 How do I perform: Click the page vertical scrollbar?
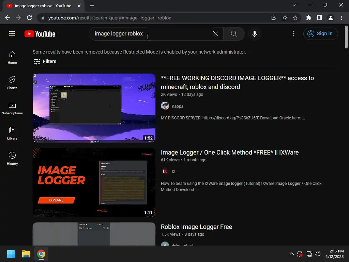tap(346, 37)
